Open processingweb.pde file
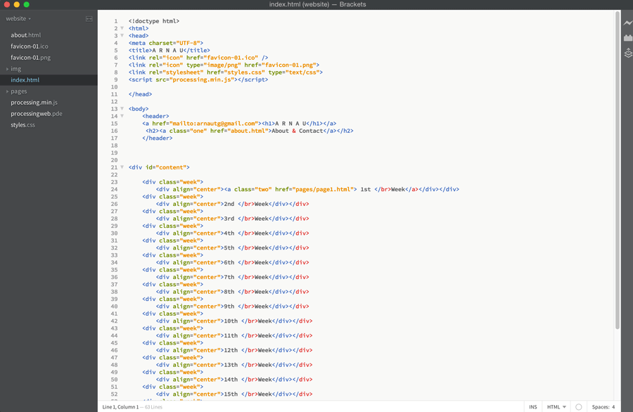Screen dimensions: 633x412 (x=37, y=114)
